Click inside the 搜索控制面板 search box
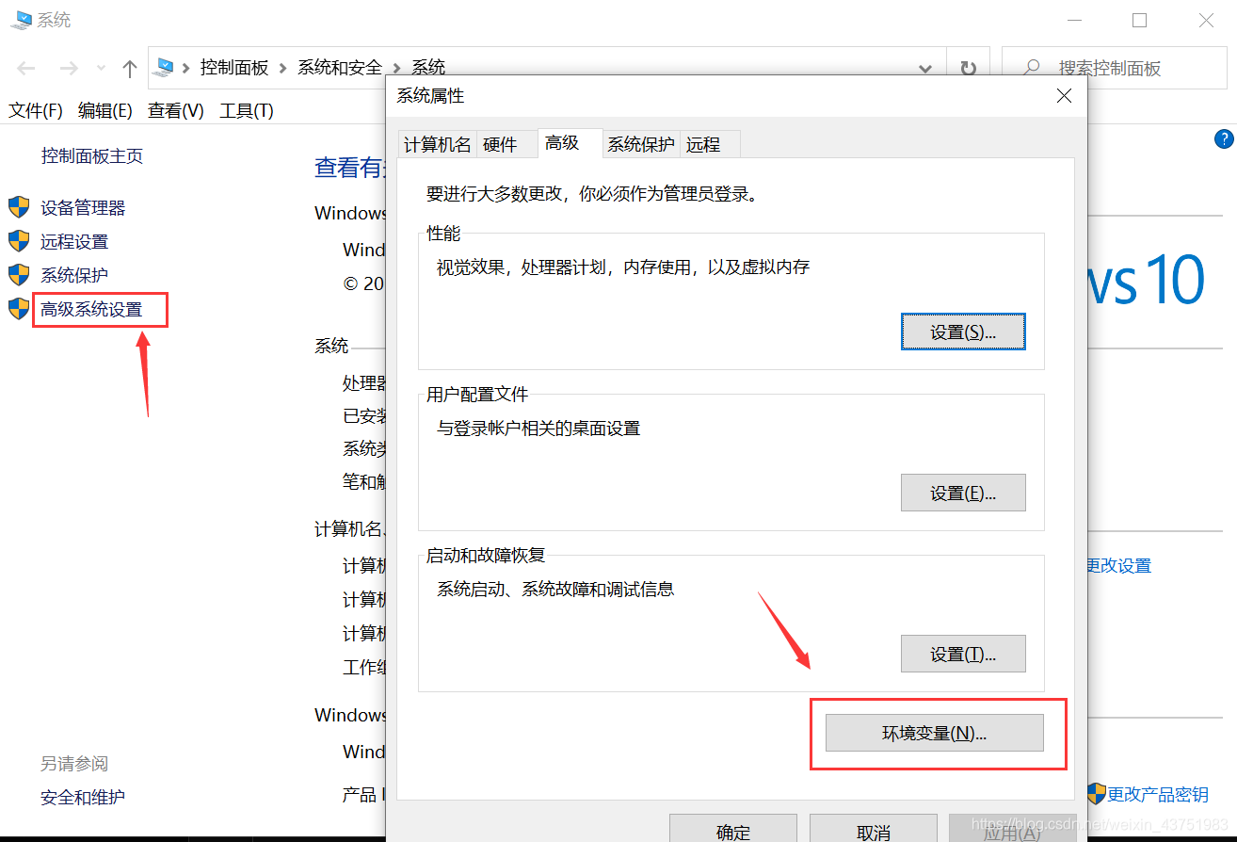The height and width of the screenshot is (842, 1237). point(1111,67)
